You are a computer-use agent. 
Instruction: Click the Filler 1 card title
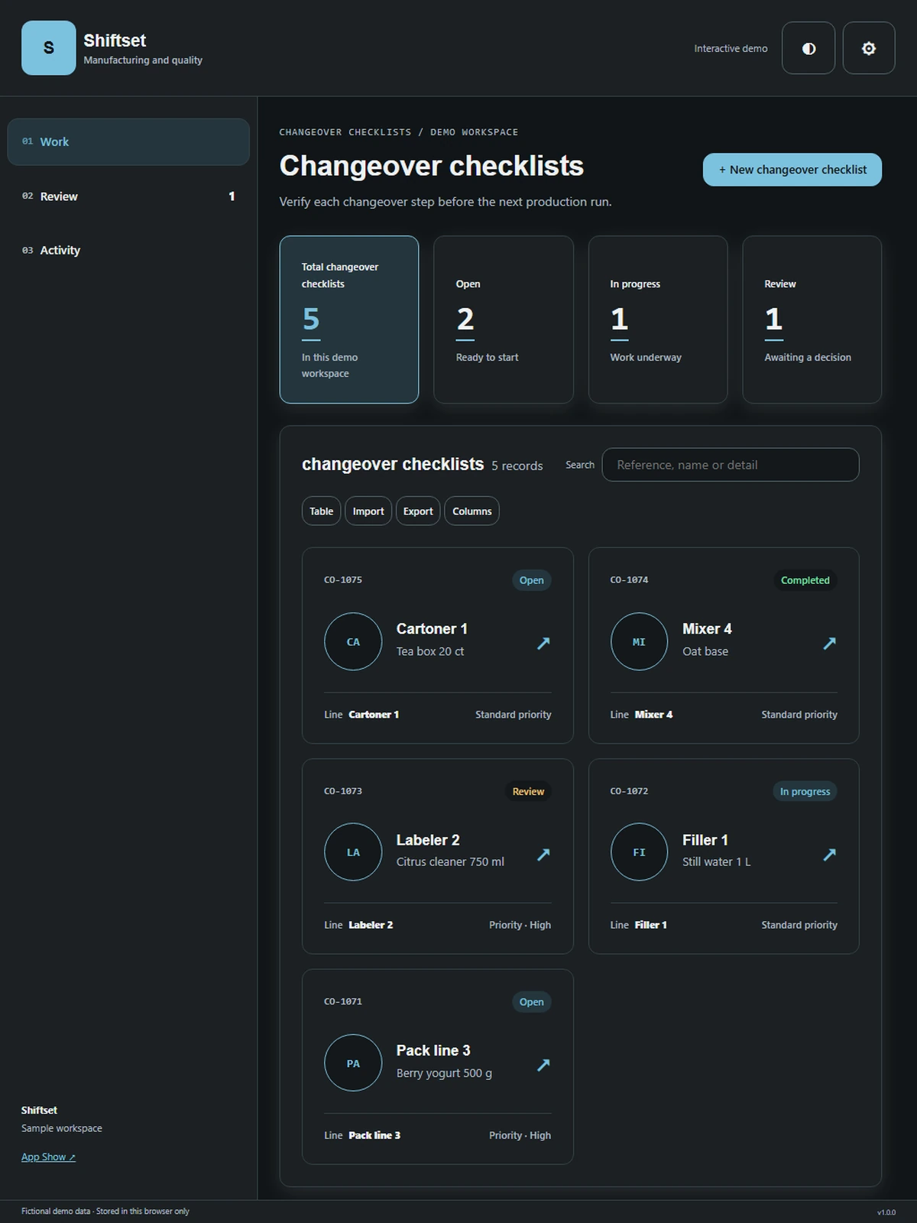coord(705,840)
